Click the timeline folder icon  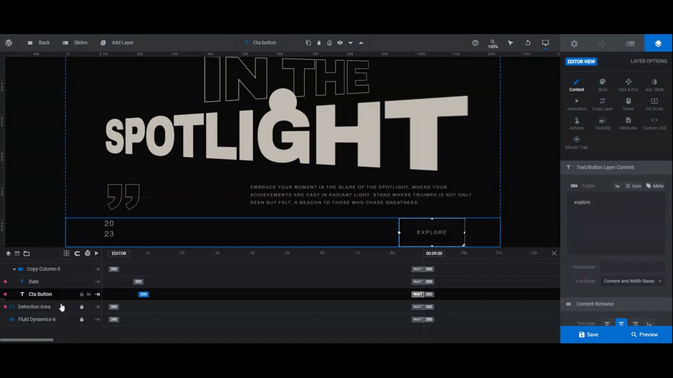click(x=26, y=254)
